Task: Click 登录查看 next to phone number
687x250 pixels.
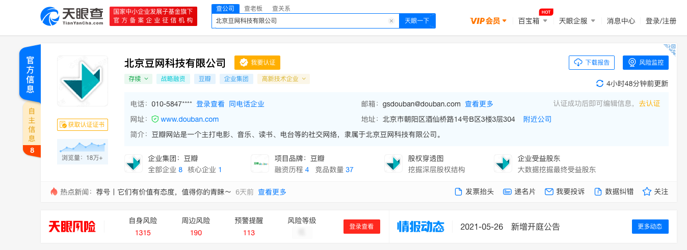Action: pos(210,104)
